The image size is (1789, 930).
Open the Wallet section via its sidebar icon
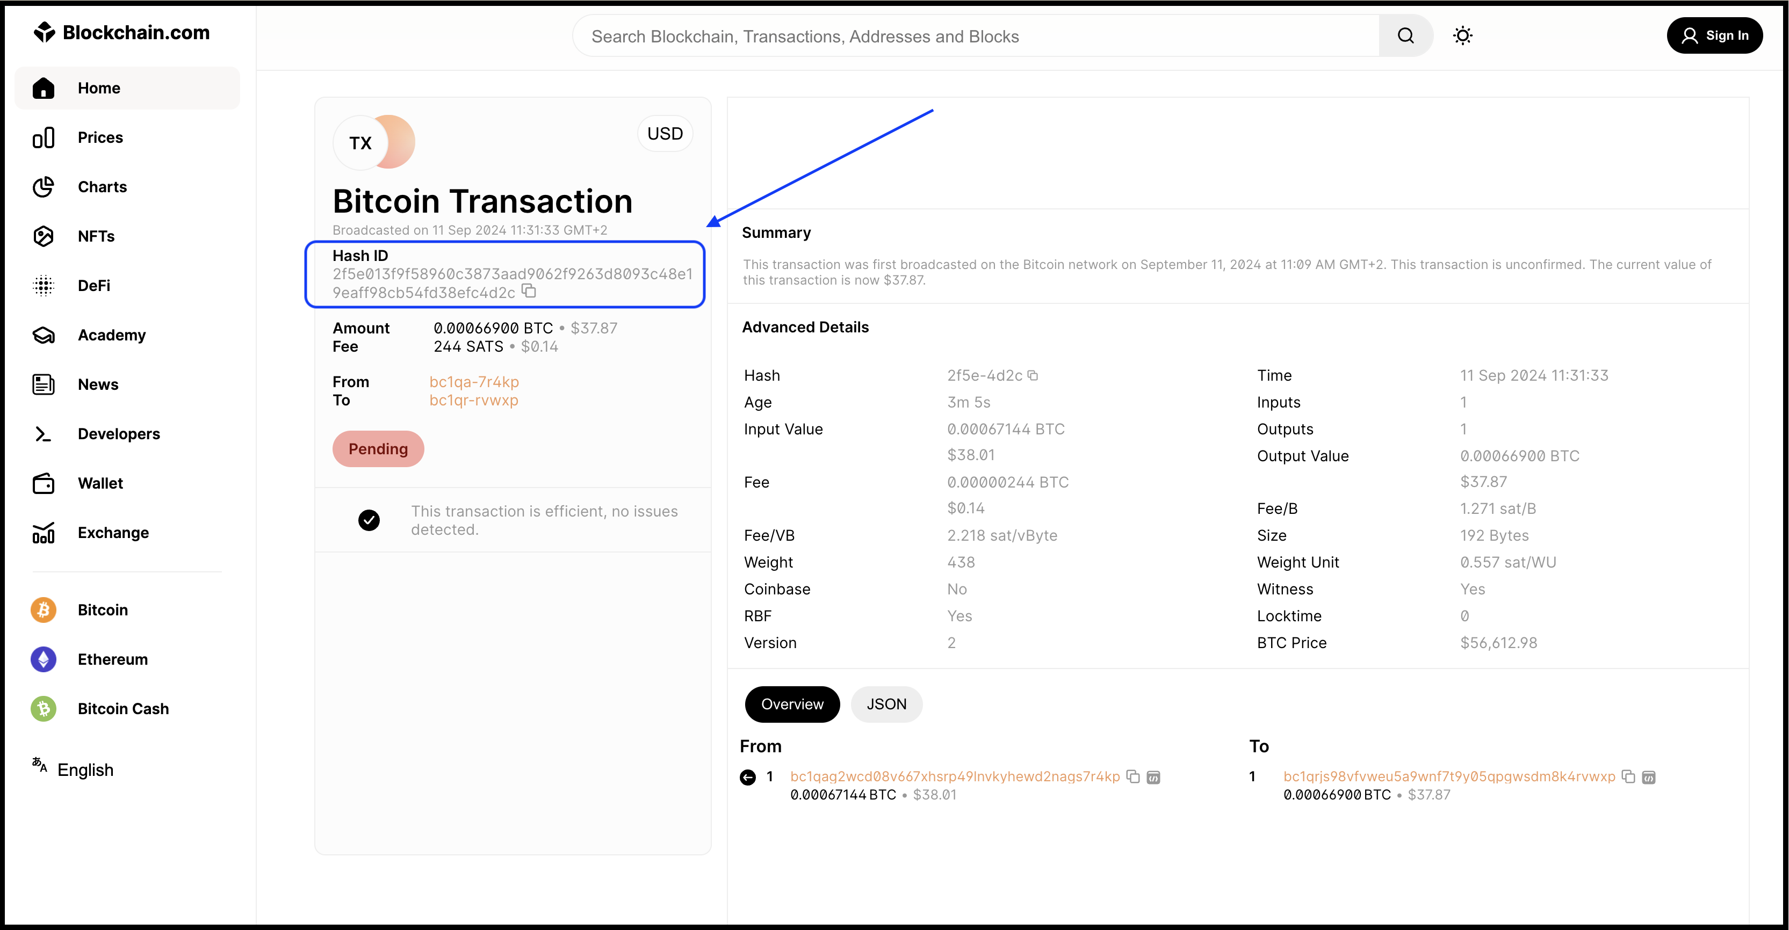(x=43, y=483)
